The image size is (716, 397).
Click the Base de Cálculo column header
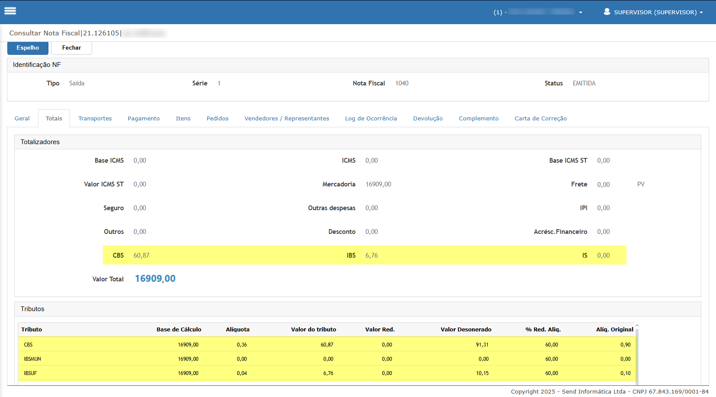coord(179,330)
